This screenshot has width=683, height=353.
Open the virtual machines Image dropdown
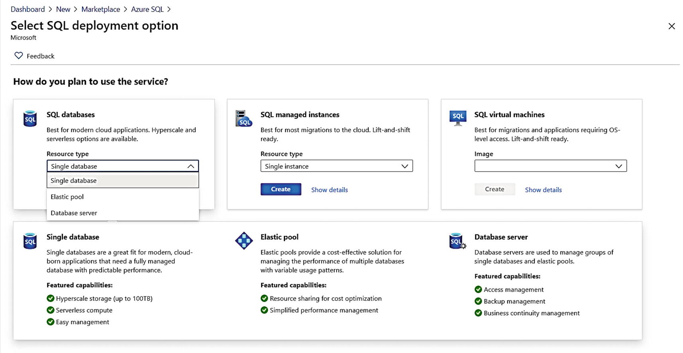pos(550,166)
